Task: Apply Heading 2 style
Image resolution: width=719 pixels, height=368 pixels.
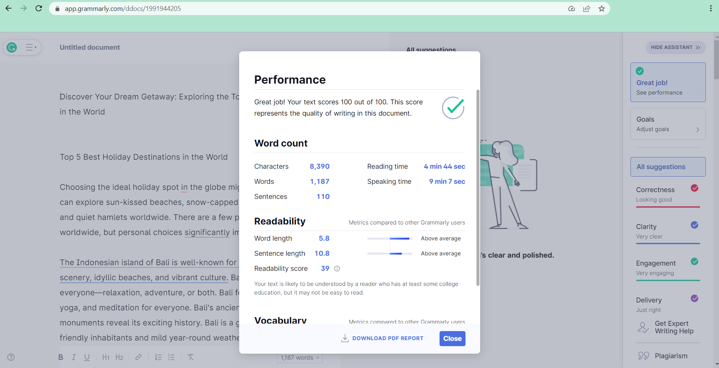Action: (119, 357)
